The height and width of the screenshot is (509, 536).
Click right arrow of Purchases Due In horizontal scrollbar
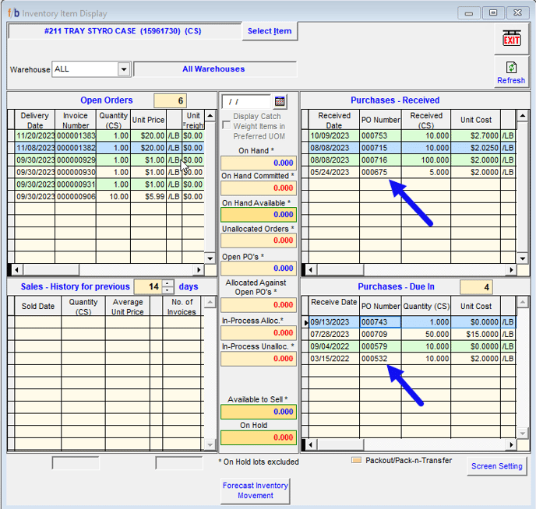pyautogui.click(x=511, y=445)
